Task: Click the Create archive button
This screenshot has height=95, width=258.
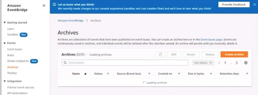Action: tap(234, 54)
